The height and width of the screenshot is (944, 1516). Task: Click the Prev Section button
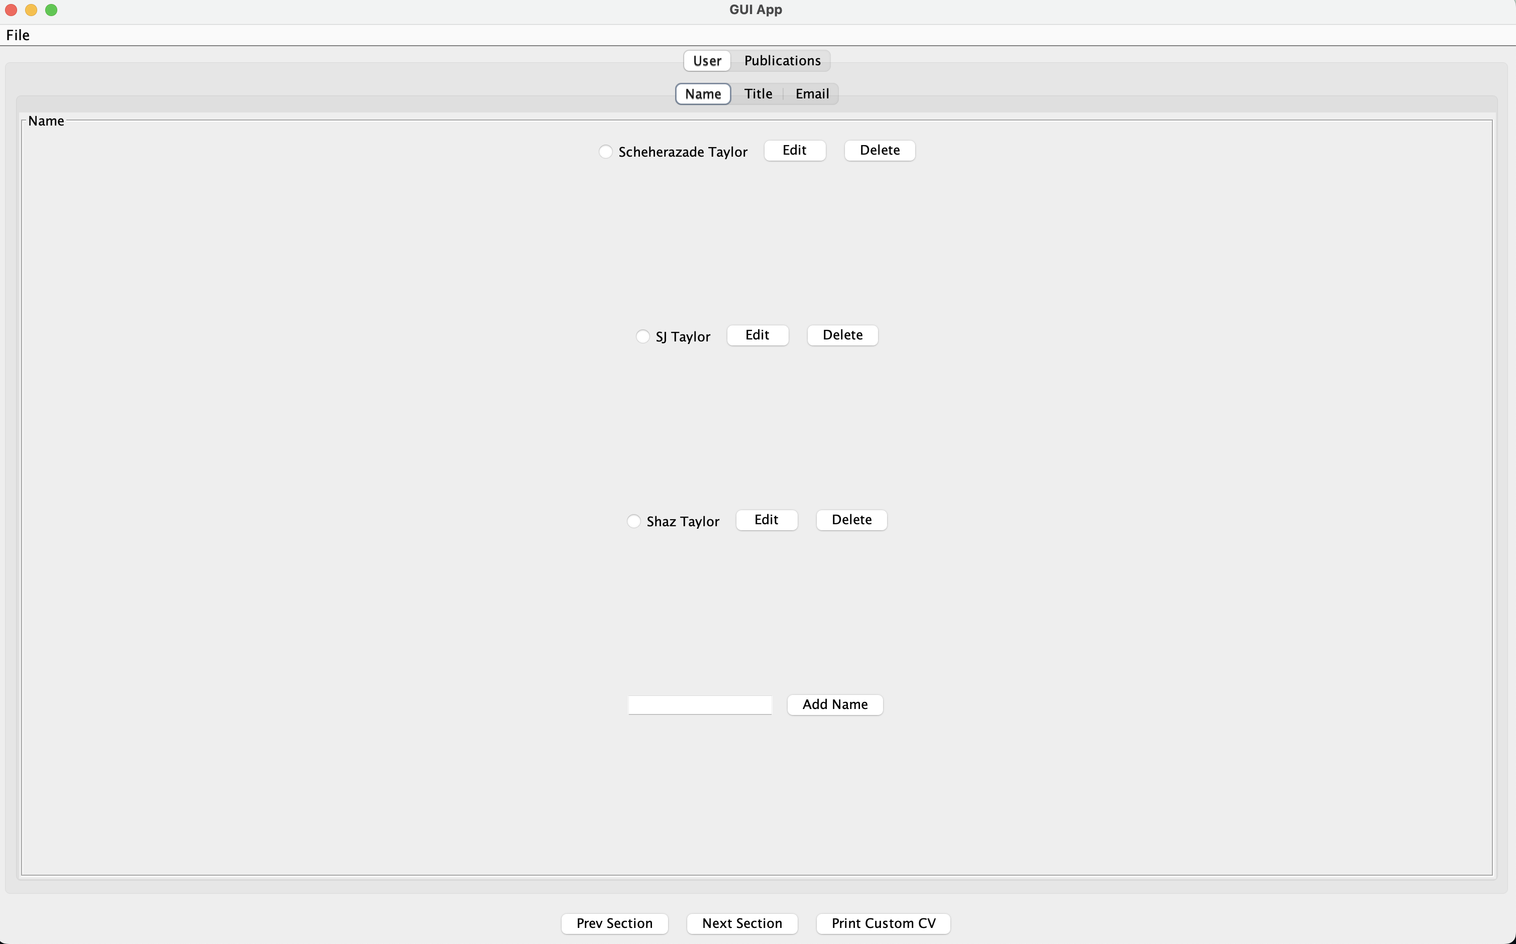click(614, 923)
